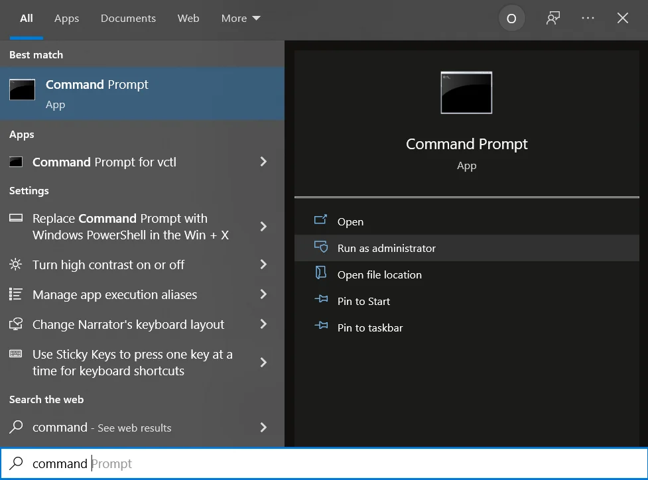Click the magnifier icon in the search box
Image resolution: width=648 pixels, height=480 pixels.
(x=16, y=463)
